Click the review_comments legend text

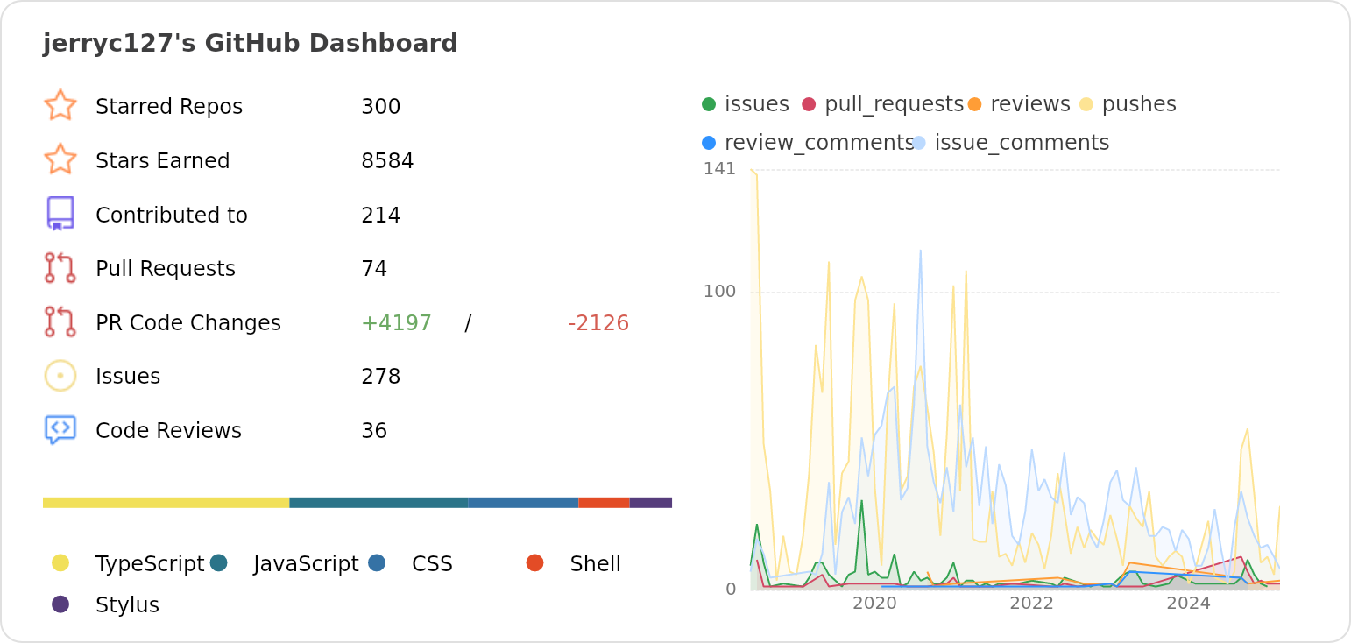click(x=819, y=143)
